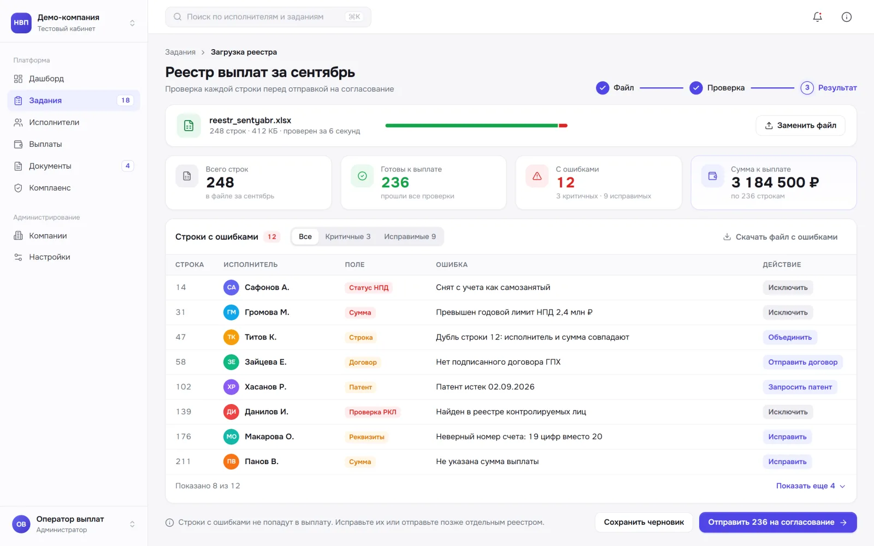Click the НВП company logo
874x546 pixels.
pyautogui.click(x=21, y=22)
